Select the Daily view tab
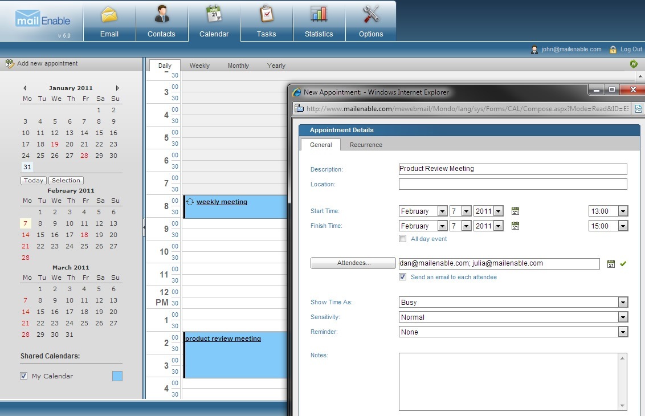 click(165, 66)
